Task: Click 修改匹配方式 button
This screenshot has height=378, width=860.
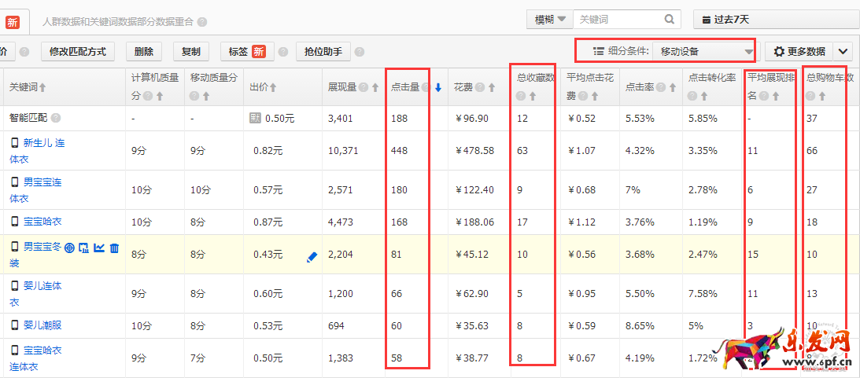Action: pos(78,52)
